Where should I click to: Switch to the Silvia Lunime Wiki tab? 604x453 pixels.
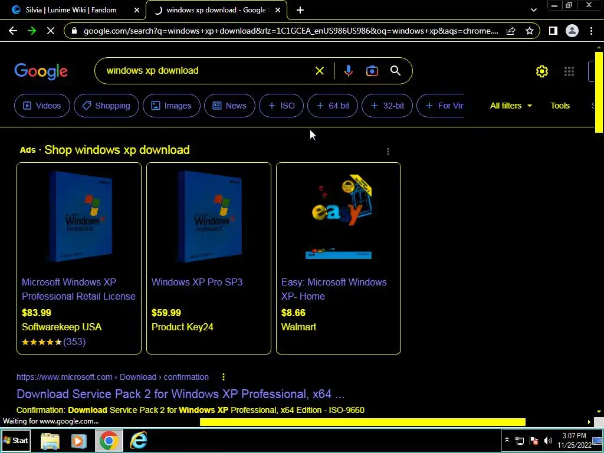71,11
